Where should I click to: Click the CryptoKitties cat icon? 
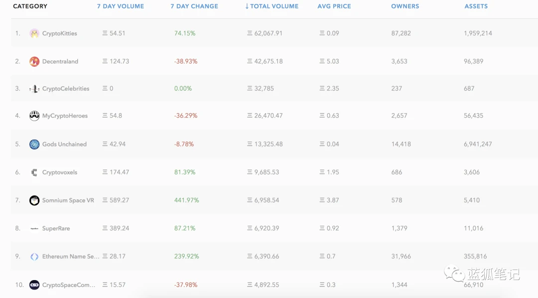34,33
